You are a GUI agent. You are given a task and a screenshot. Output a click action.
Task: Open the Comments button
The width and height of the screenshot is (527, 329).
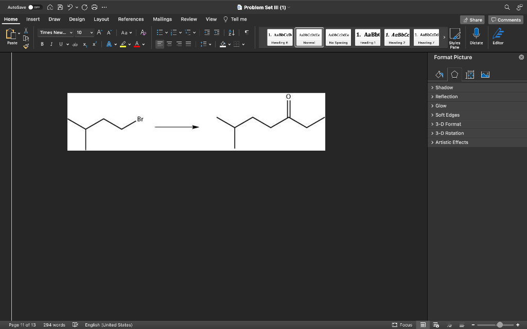[x=505, y=20]
